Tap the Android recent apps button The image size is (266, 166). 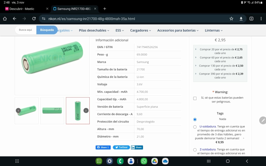coord(209,161)
